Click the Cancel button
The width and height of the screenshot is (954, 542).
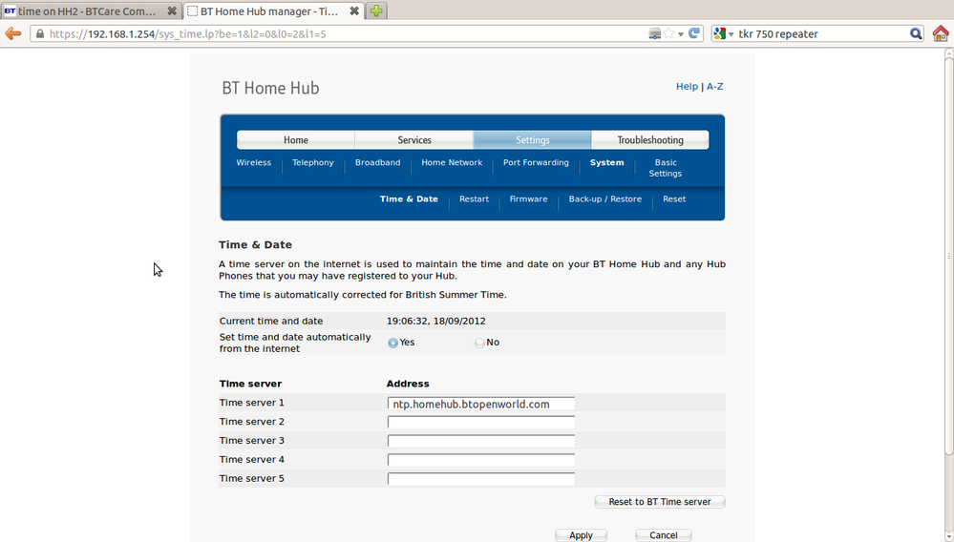pyautogui.click(x=663, y=535)
